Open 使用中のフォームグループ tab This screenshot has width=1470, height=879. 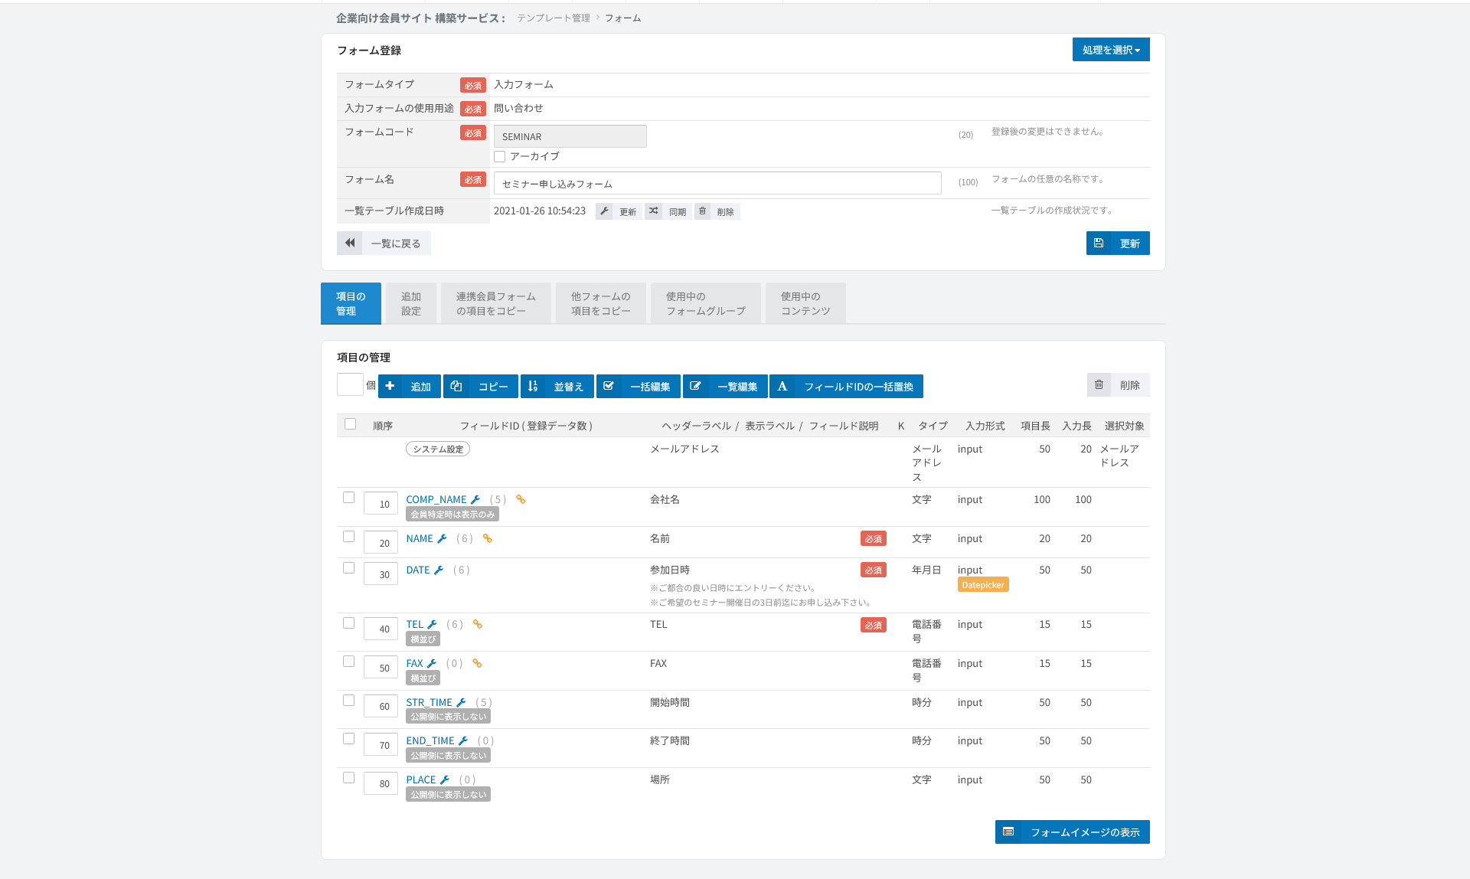(x=706, y=304)
